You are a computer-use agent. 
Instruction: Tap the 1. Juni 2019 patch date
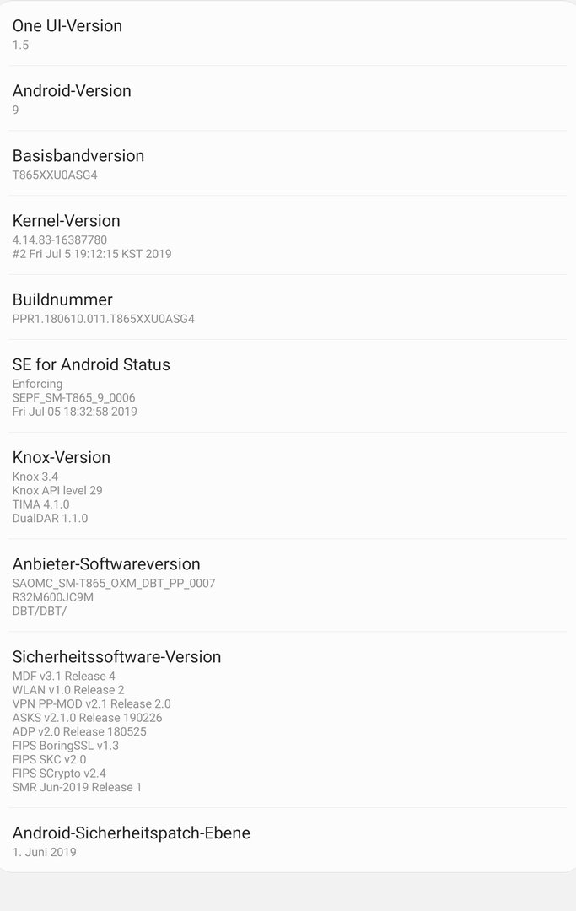(45, 853)
